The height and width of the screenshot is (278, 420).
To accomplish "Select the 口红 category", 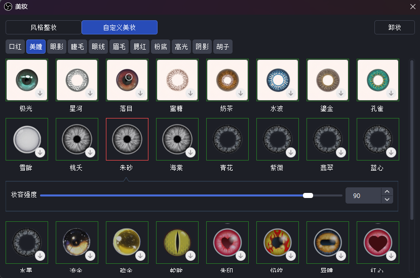I will [x=16, y=47].
